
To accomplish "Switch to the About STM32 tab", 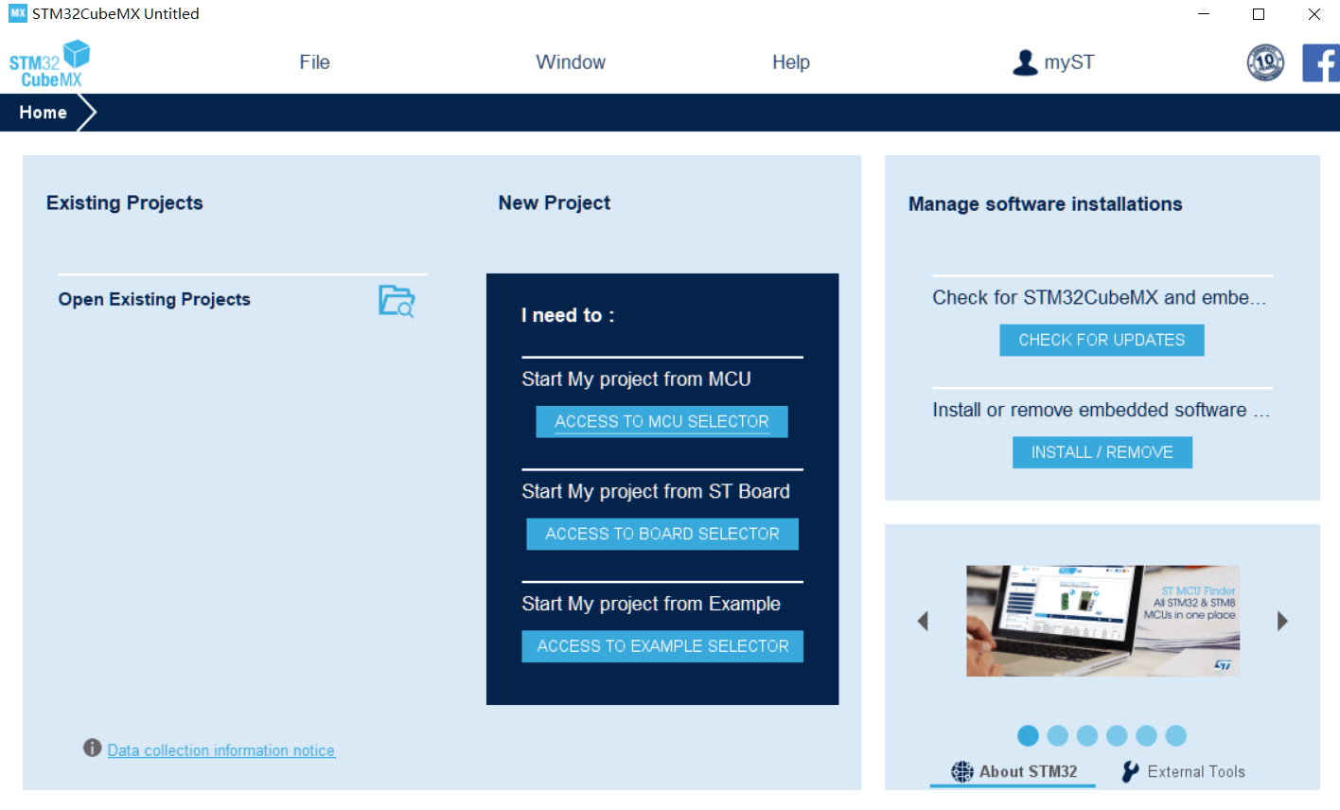I will (1014, 772).
